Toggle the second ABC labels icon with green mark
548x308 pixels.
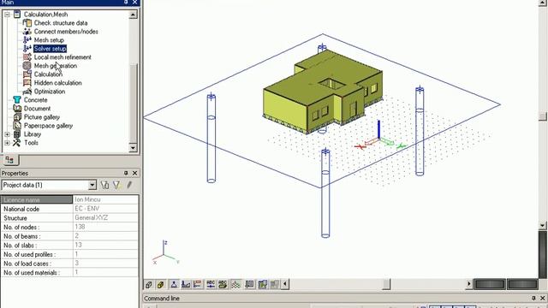click(223, 285)
